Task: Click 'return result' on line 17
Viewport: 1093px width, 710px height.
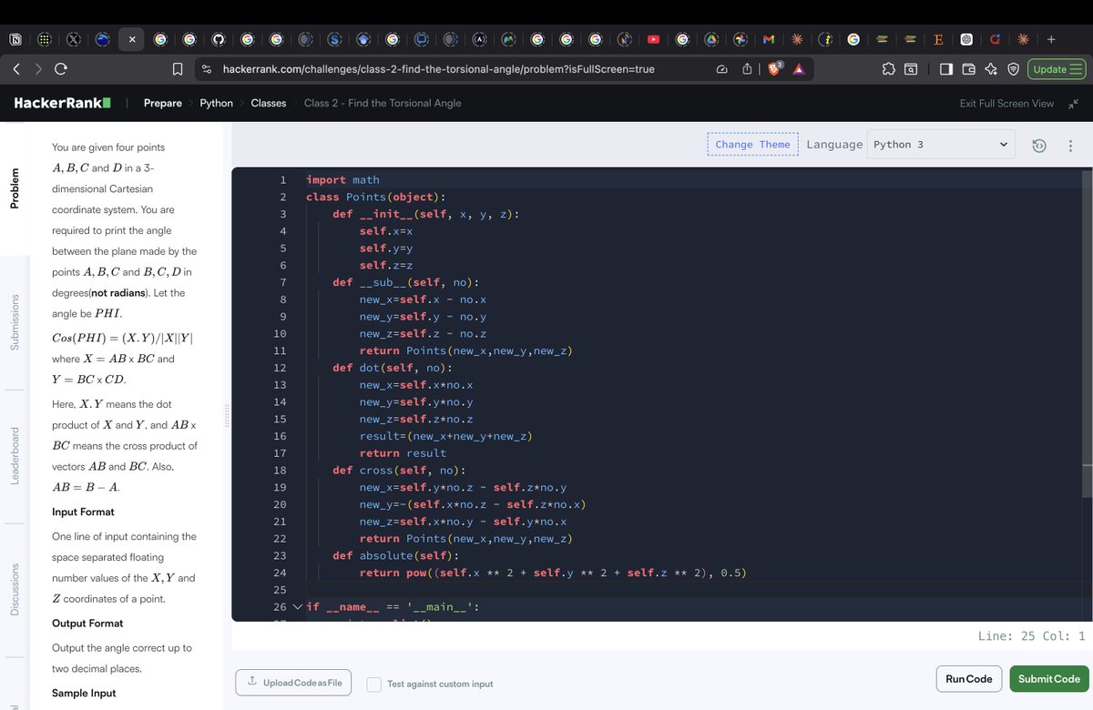Action: pyautogui.click(x=403, y=453)
